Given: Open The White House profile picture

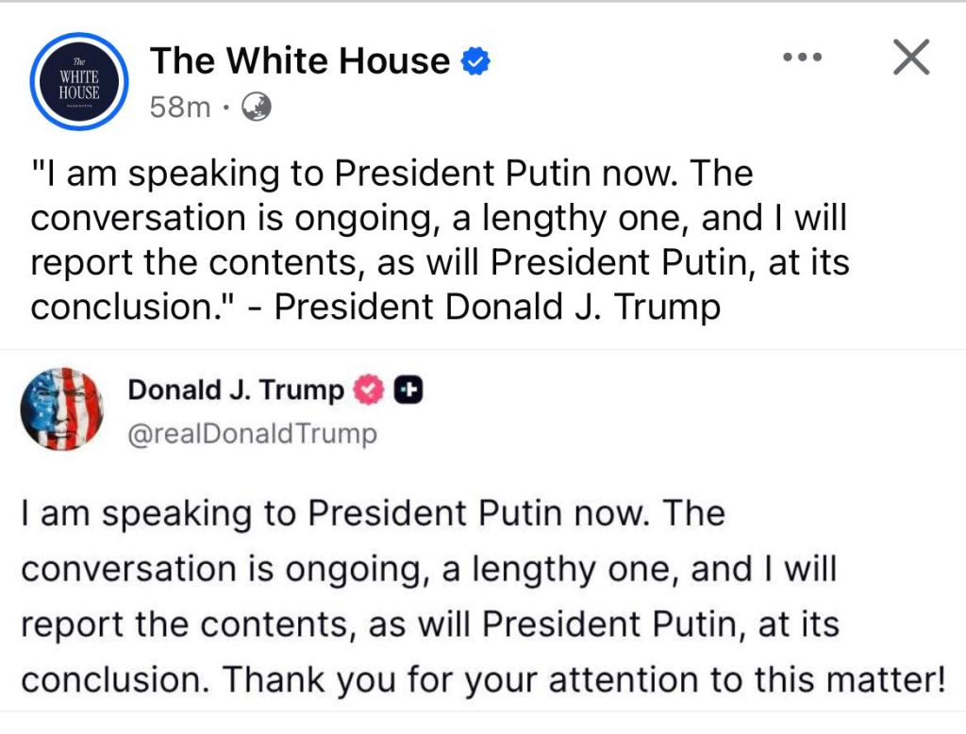Looking at the screenshot, I should click(79, 80).
